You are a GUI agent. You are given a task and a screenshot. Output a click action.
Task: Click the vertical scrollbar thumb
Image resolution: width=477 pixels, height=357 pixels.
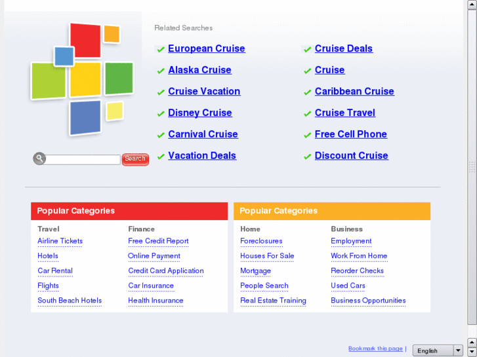pyautogui.click(x=472, y=167)
